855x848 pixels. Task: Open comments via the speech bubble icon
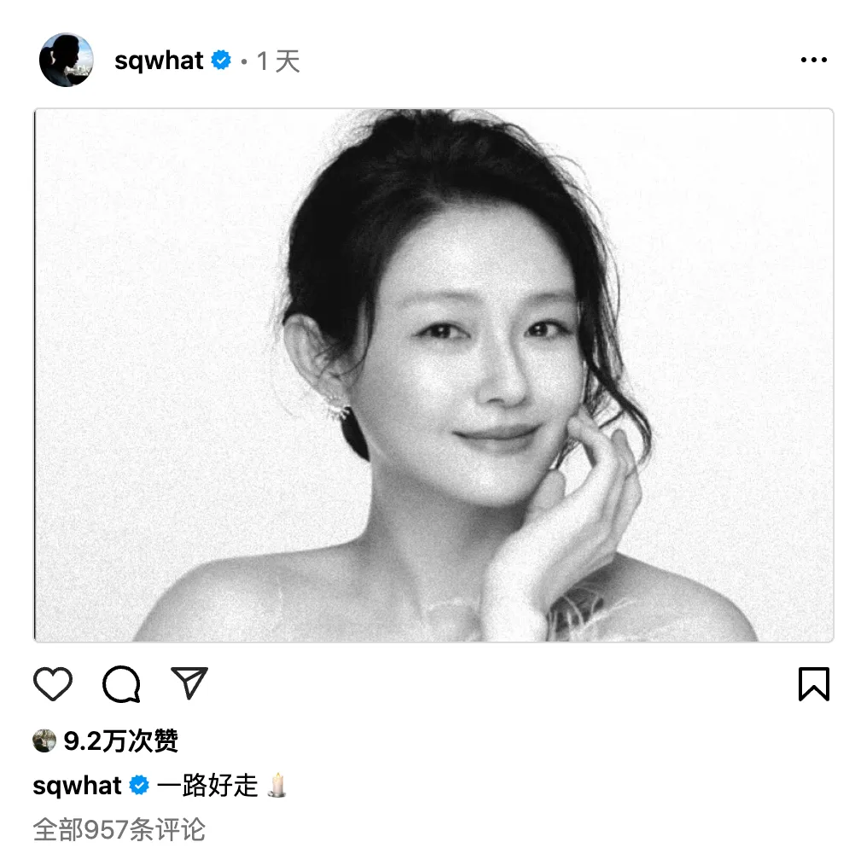122,684
